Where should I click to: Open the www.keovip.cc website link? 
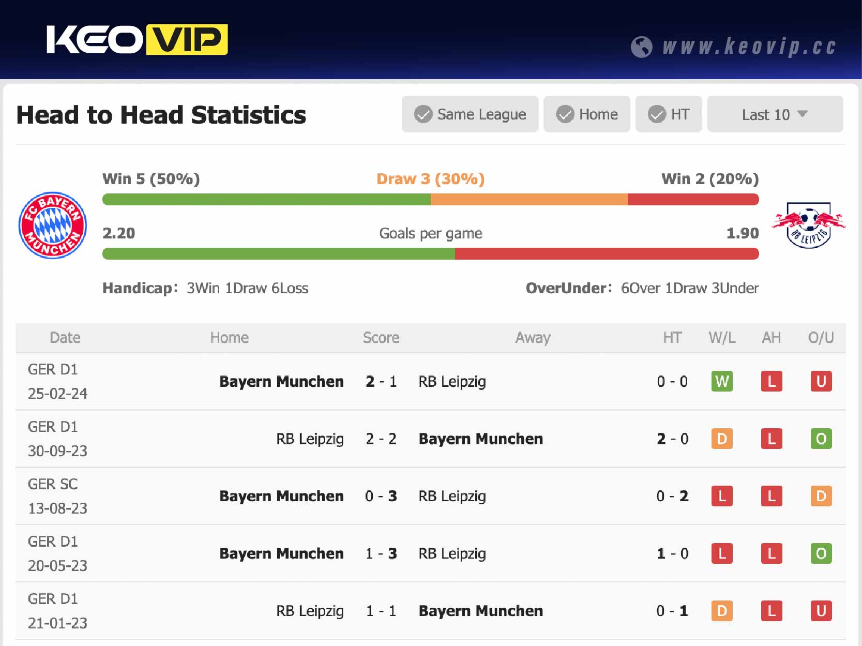pos(749,47)
